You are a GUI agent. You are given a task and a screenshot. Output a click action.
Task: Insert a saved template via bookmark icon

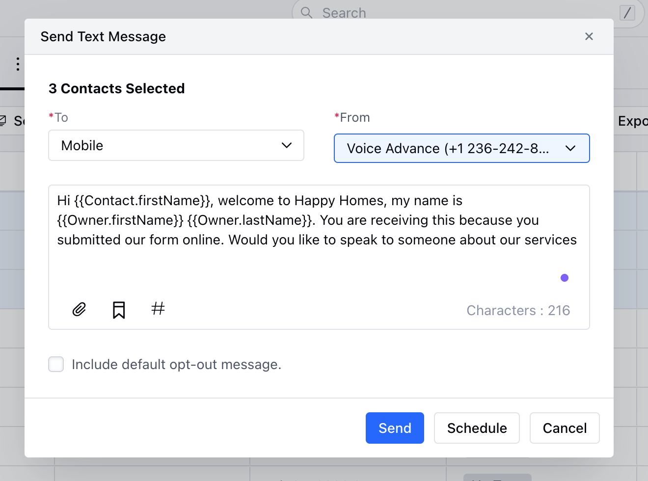[x=119, y=310]
